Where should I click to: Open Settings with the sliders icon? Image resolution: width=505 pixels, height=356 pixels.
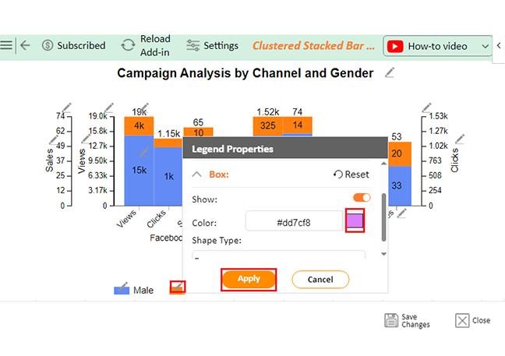(193, 45)
